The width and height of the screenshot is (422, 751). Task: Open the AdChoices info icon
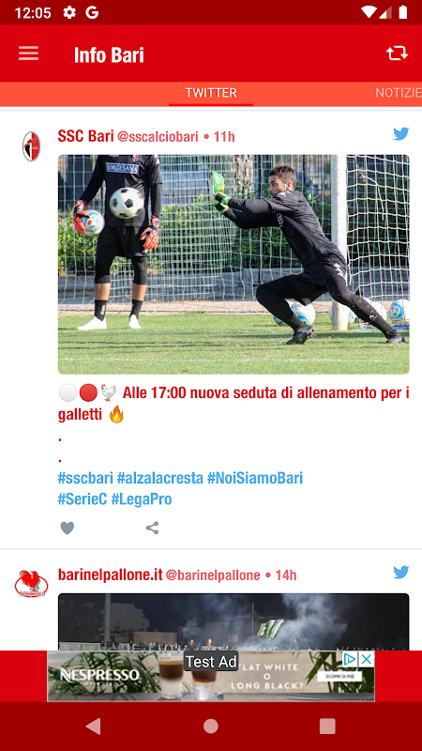click(350, 659)
